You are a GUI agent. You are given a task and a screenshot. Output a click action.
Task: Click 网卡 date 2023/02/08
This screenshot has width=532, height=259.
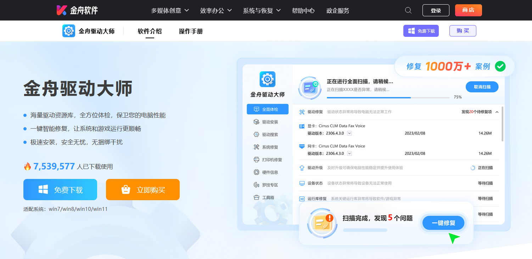pos(415,153)
